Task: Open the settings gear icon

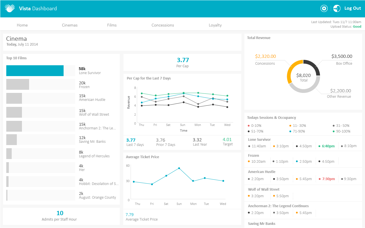Action: pyautogui.click(x=324, y=8)
